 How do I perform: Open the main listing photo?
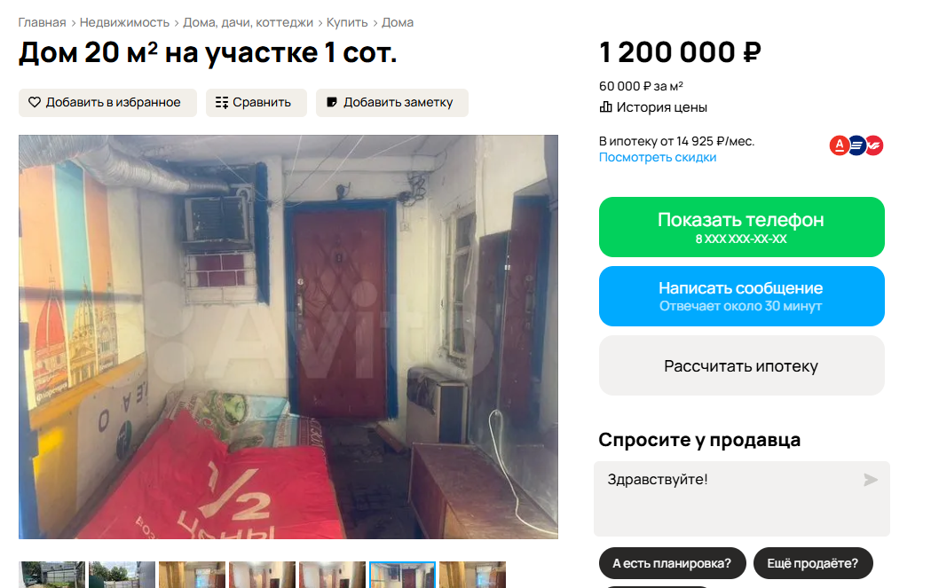288,337
